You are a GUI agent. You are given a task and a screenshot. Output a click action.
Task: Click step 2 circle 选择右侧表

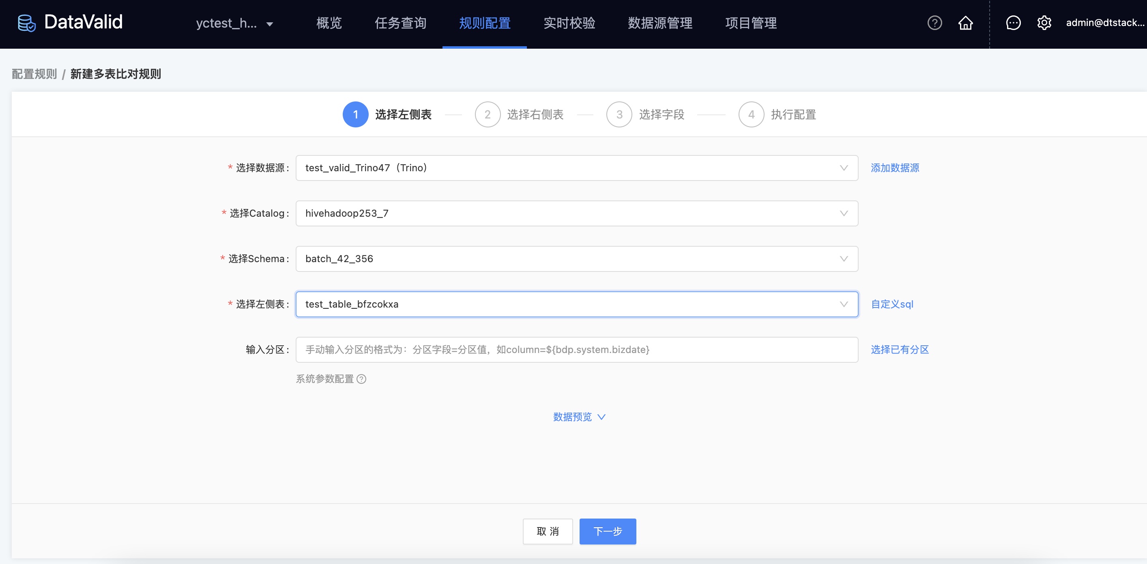(488, 114)
